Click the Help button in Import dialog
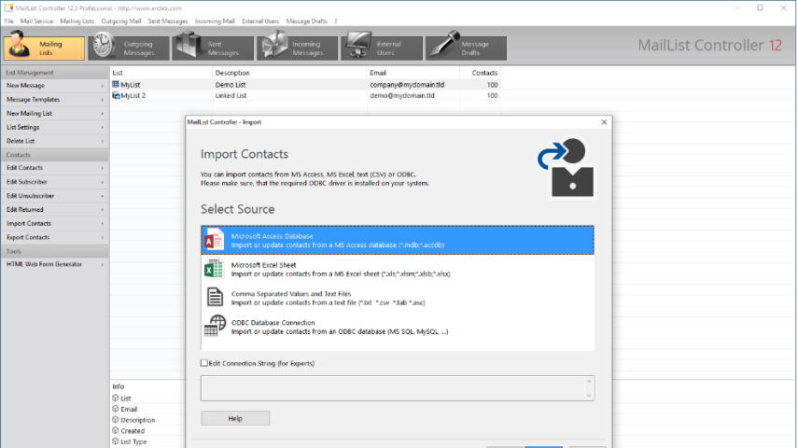This screenshot has width=797, height=448. [x=235, y=418]
